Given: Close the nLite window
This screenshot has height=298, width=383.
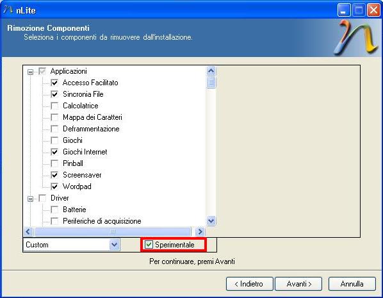Looking at the screenshot, I should point(373,10).
